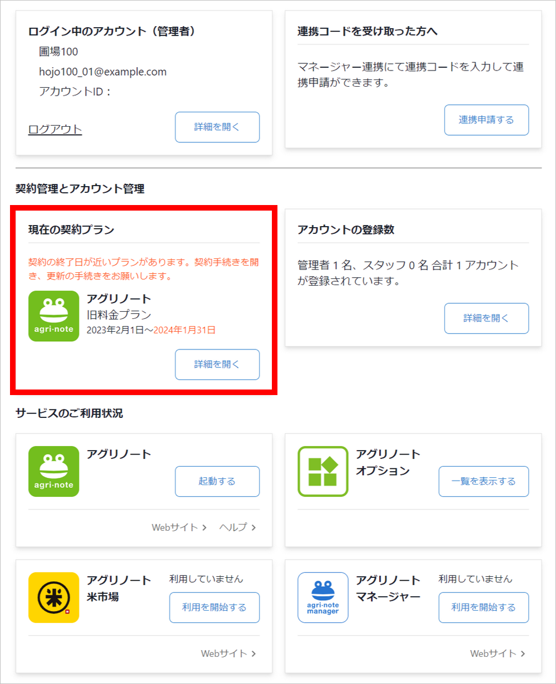Visit the 米市場 Webサイト link
This screenshot has width=556, height=684.
click(229, 653)
